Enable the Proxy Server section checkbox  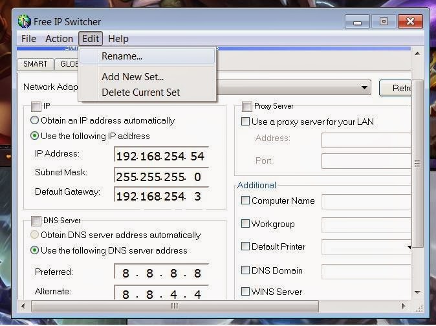(247, 107)
